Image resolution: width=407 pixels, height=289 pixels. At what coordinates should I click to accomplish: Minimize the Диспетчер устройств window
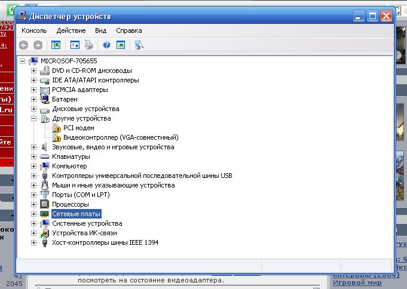[x=359, y=16]
